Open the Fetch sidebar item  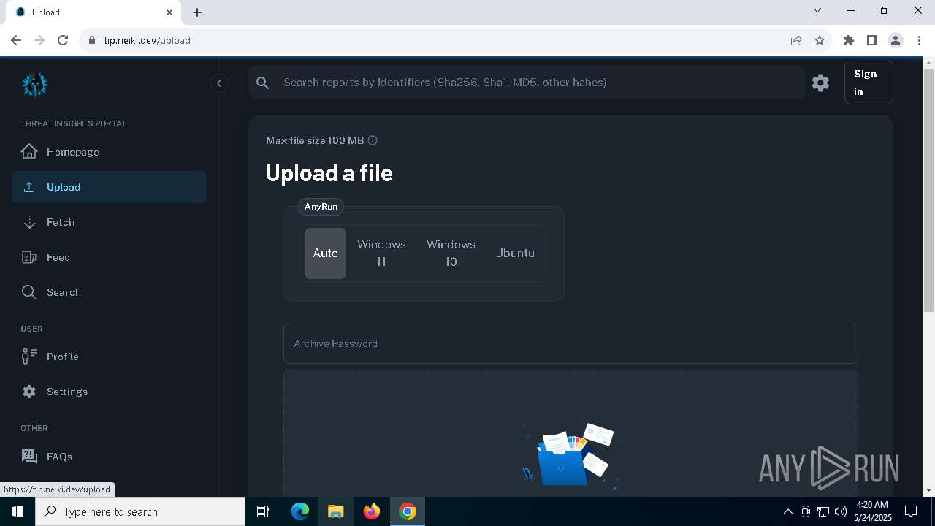[109, 222]
